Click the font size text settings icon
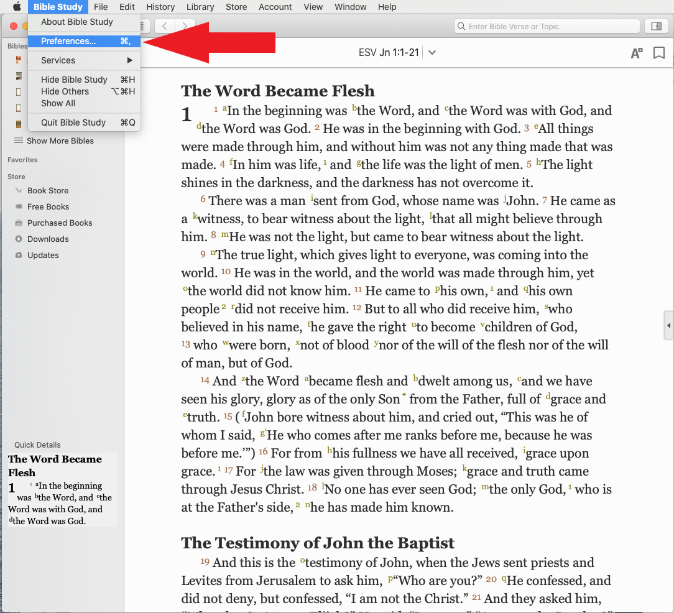Screen dimensions: 674x613 [636, 53]
